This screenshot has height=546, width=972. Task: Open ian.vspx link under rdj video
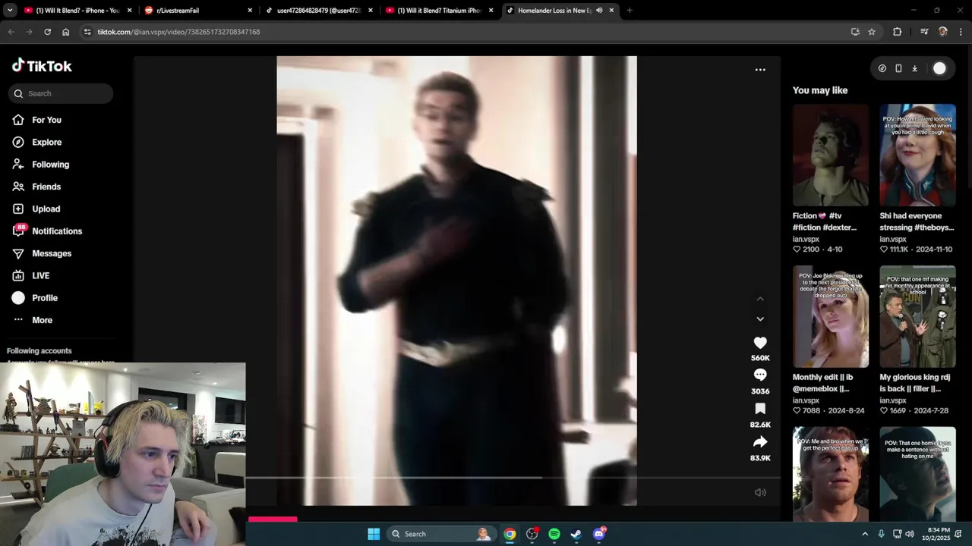click(893, 400)
